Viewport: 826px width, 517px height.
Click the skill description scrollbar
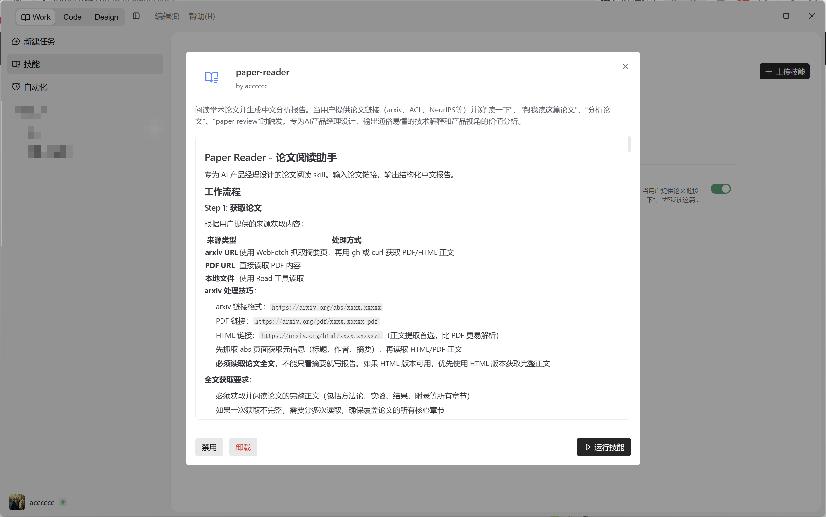point(629,144)
